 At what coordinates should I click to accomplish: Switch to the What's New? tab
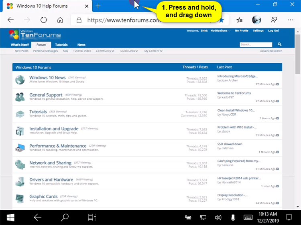coord(20,45)
